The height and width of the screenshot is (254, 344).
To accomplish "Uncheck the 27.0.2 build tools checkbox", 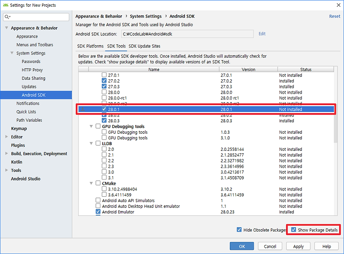I will [x=104, y=81].
